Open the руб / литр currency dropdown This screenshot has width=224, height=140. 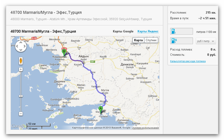coord(206,41)
